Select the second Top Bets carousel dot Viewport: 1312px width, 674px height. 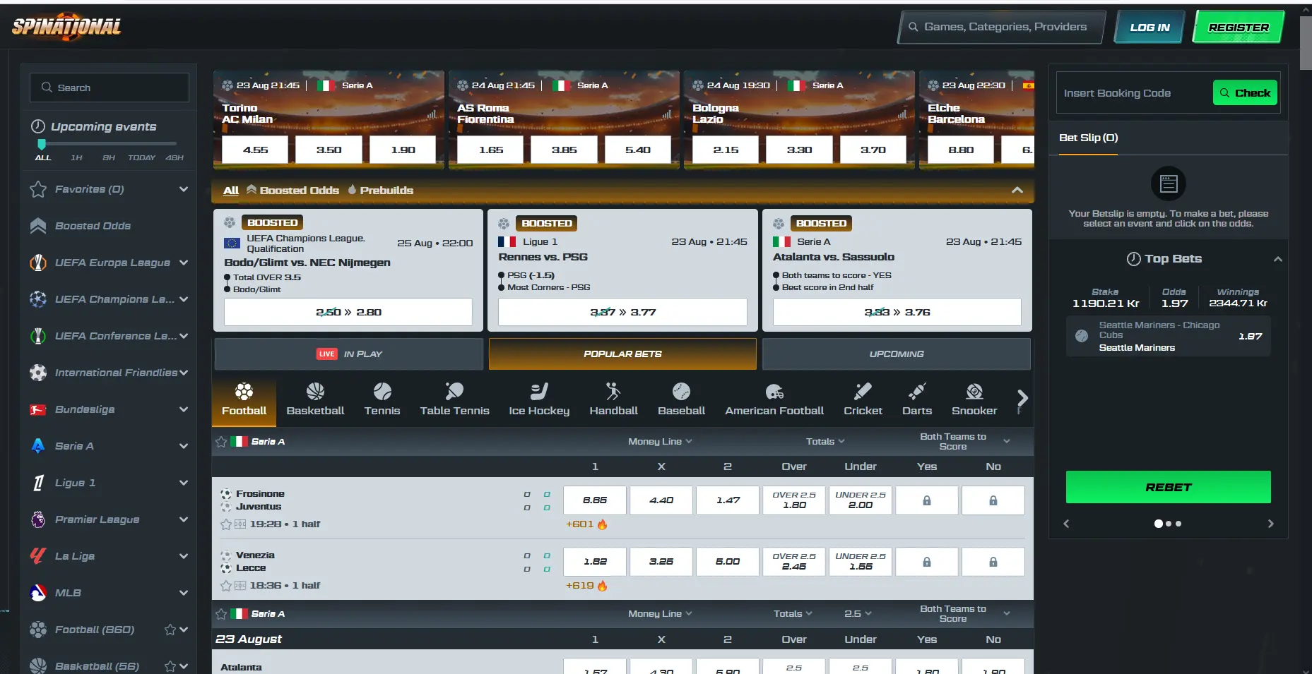tap(1169, 524)
